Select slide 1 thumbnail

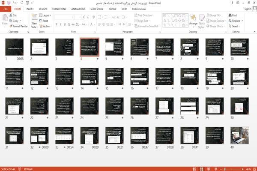click(15, 47)
